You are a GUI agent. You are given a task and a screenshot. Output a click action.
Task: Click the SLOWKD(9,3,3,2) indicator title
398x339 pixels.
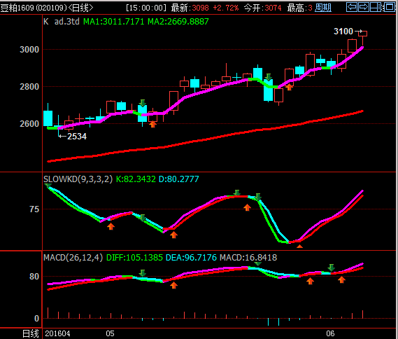[78, 179]
